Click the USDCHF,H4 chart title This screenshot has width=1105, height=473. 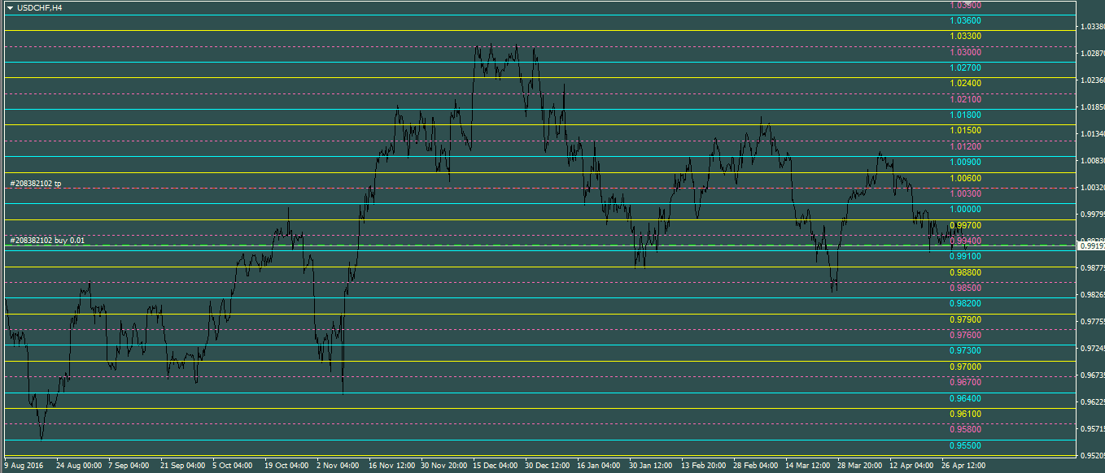pyautogui.click(x=40, y=7)
